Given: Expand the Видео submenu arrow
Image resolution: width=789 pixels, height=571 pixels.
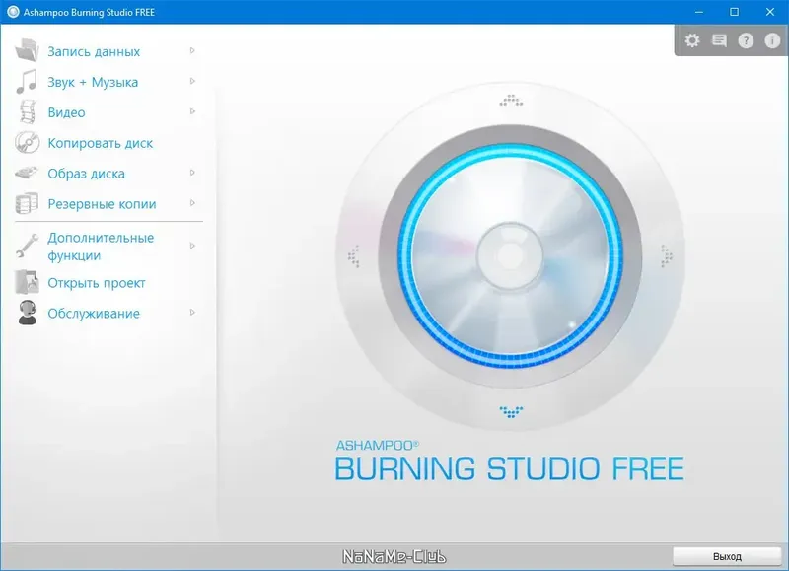Looking at the screenshot, I should click(x=192, y=111).
